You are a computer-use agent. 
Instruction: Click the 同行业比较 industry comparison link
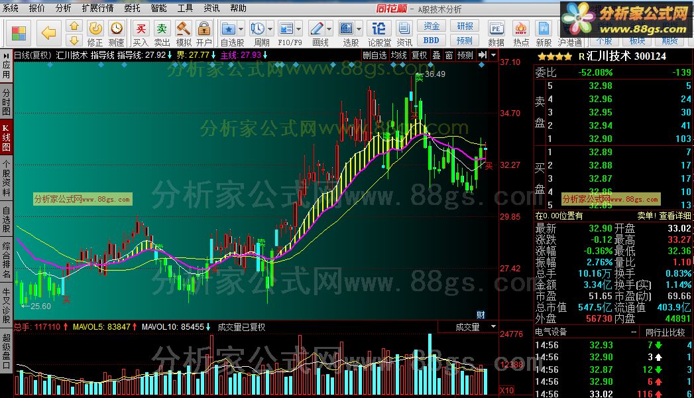[x=665, y=332]
